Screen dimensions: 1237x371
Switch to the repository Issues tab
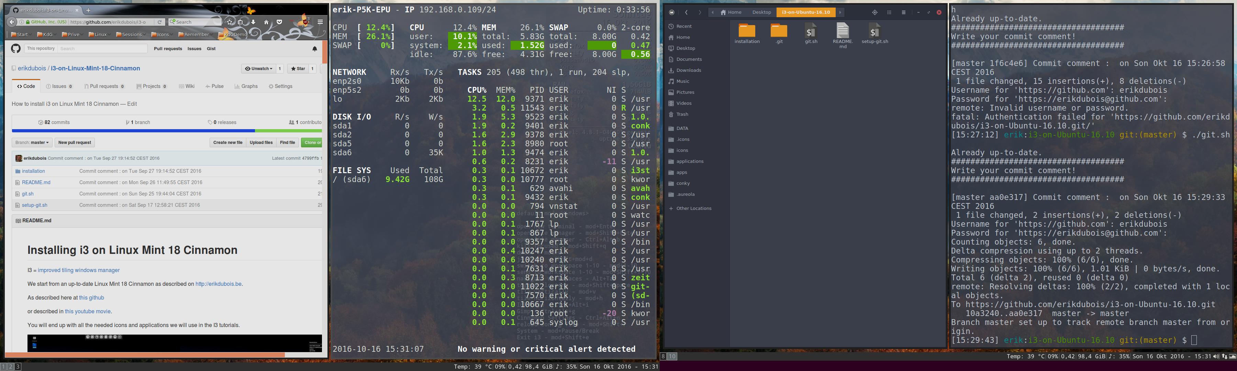click(59, 86)
